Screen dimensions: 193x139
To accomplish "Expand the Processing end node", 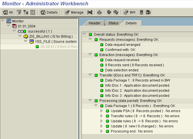I will (x=101, y=131).
